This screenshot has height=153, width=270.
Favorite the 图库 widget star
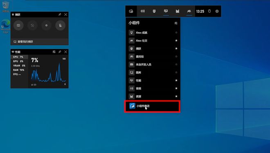176,72
